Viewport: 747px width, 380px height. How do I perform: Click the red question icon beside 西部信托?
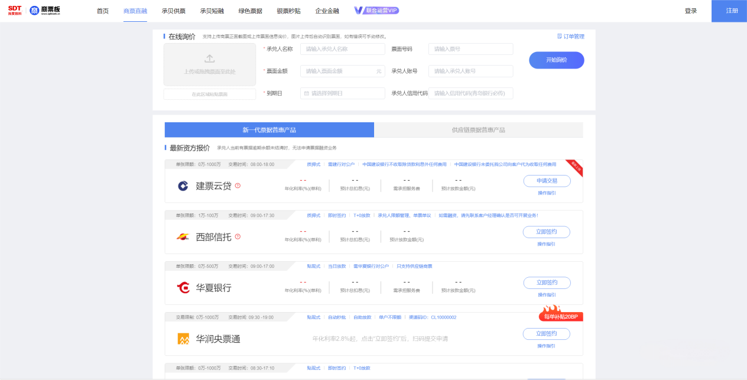[x=238, y=236]
